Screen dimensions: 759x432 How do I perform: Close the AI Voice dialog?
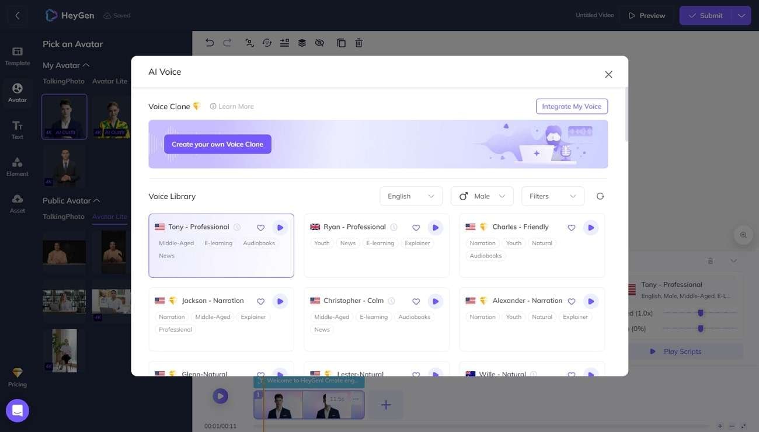(x=608, y=74)
